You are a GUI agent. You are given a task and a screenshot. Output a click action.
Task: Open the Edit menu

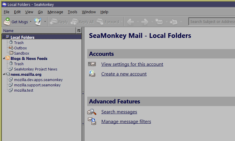[x=17, y=12]
